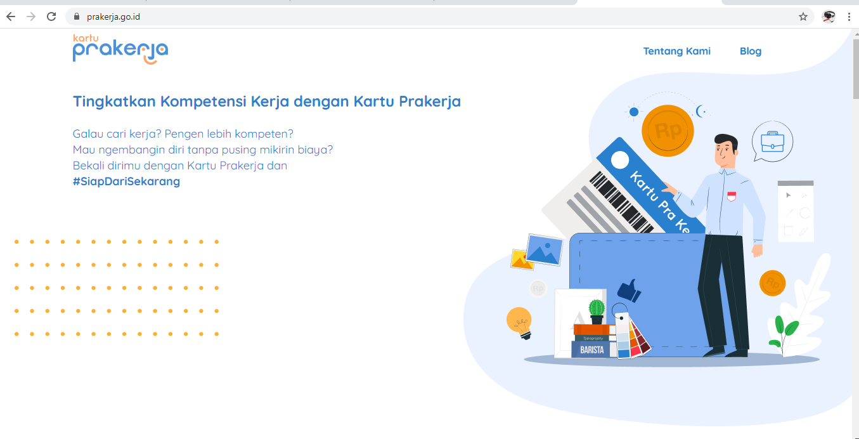Bookmark this page with the star icon

(x=803, y=16)
